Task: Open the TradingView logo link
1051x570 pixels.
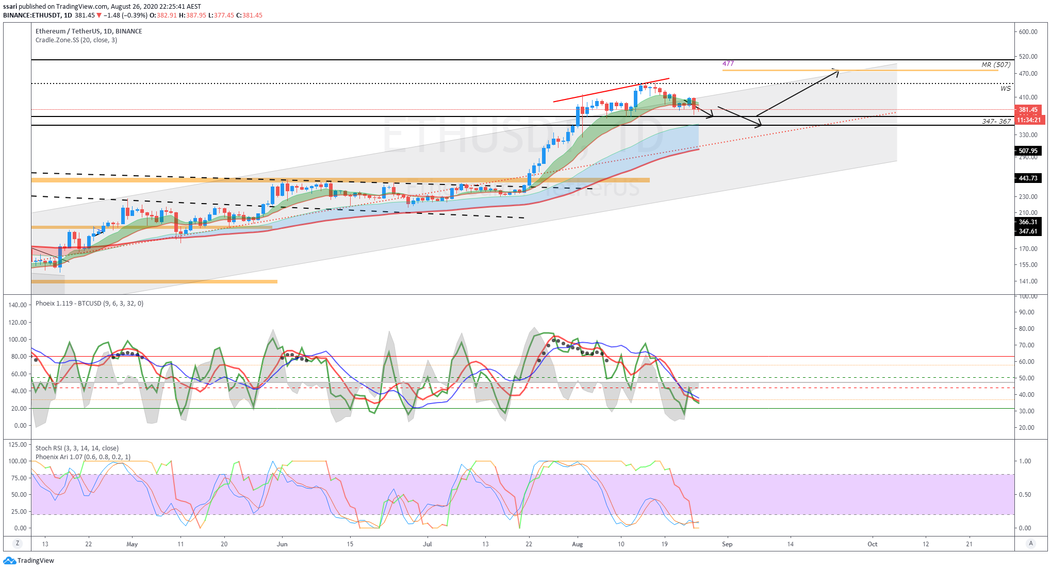Action: click(28, 560)
